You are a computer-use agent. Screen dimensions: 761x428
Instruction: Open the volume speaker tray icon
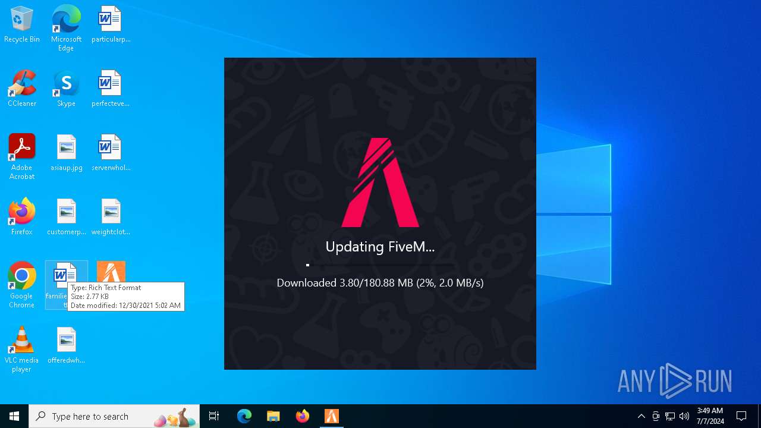684,416
